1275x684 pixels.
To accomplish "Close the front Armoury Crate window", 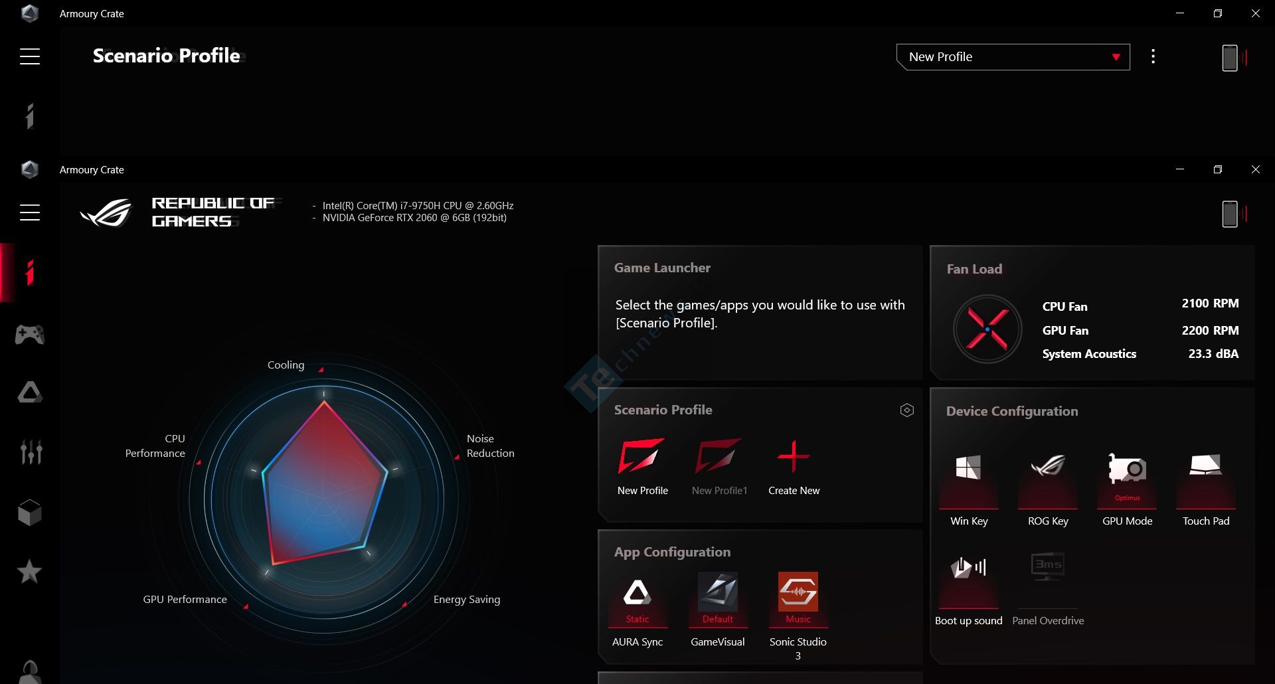I will (x=1255, y=169).
